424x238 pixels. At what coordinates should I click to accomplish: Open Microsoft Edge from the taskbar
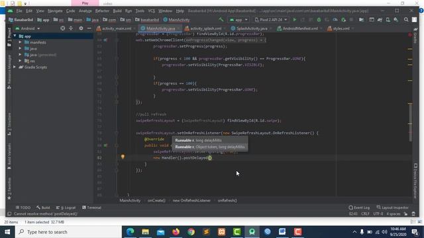[131, 232]
